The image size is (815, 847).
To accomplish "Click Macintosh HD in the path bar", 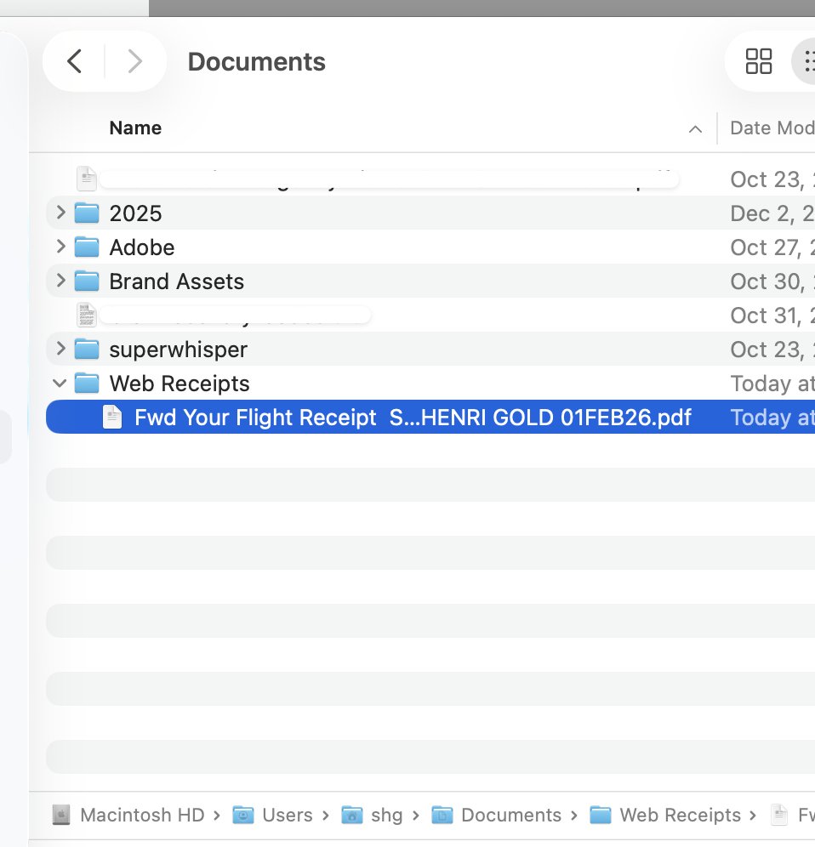I will [x=128, y=815].
